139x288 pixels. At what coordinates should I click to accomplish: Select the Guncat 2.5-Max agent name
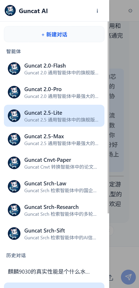44,136
